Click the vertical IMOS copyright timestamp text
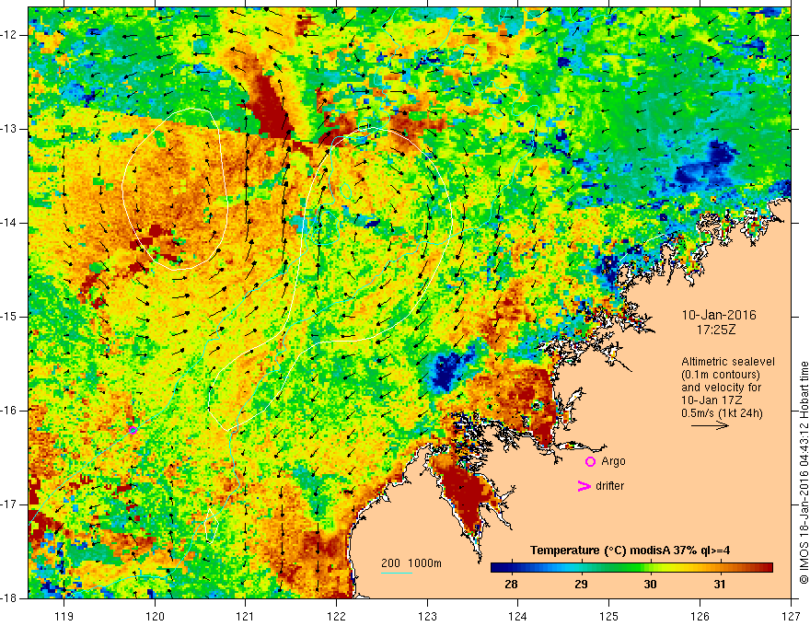810x626 pixels. point(804,472)
